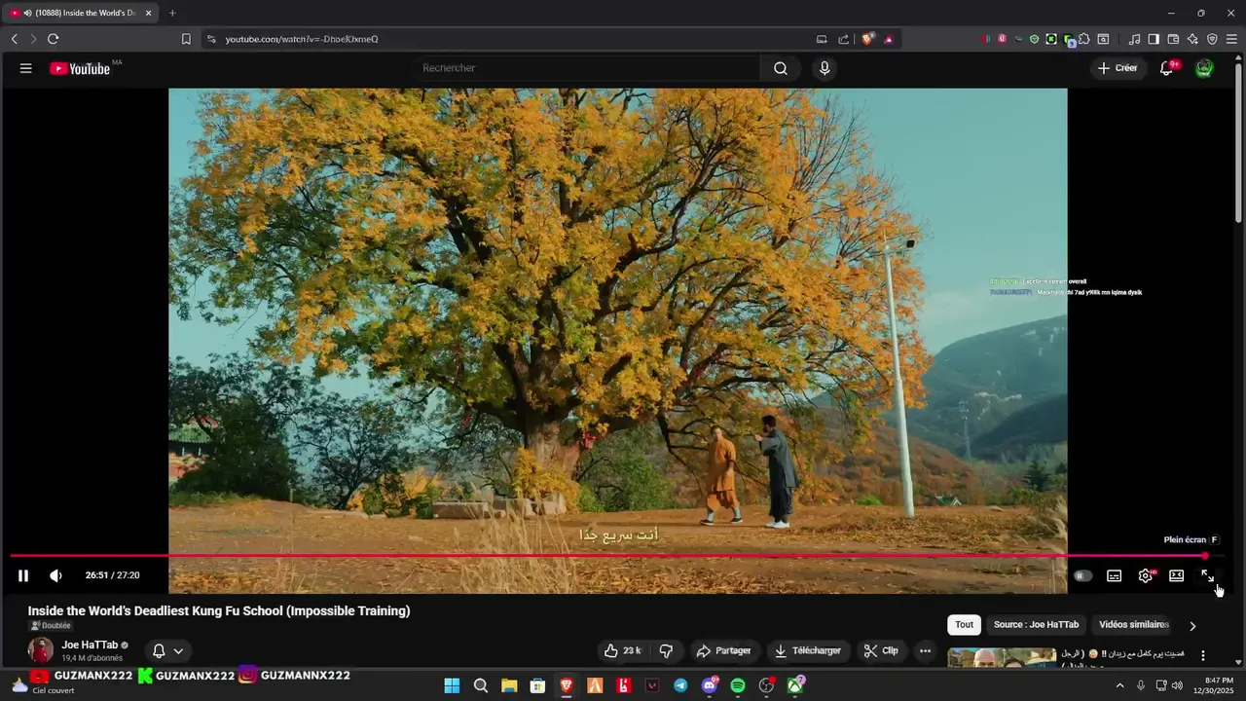1246x701 pixels.
Task: Open YouTube notifications bell
Action: pyautogui.click(x=1166, y=68)
